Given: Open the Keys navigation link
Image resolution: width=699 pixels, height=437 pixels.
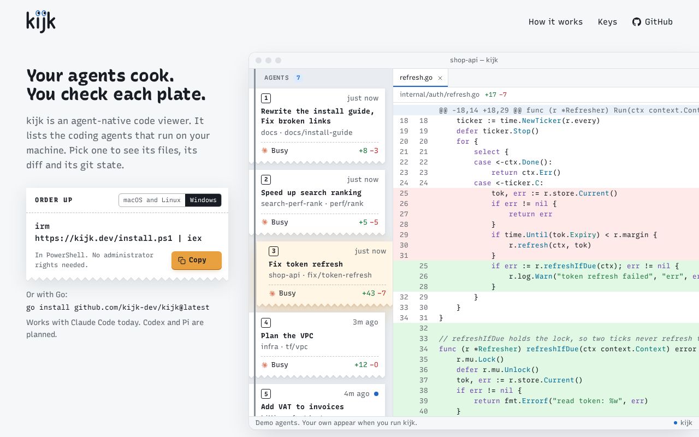Looking at the screenshot, I should coord(607,22).
